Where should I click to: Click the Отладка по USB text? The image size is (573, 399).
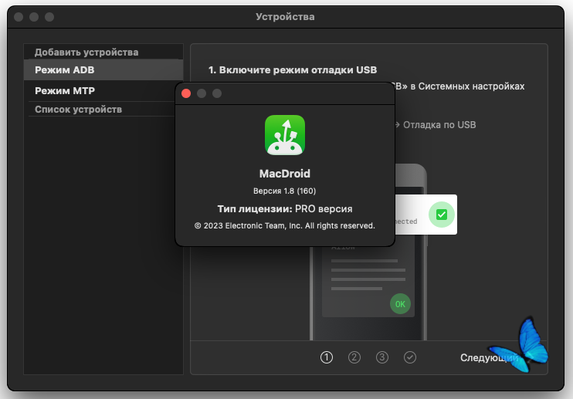[439, 125]
